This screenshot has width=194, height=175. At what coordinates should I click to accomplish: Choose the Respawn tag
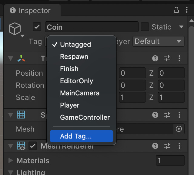tap(82, 57)
